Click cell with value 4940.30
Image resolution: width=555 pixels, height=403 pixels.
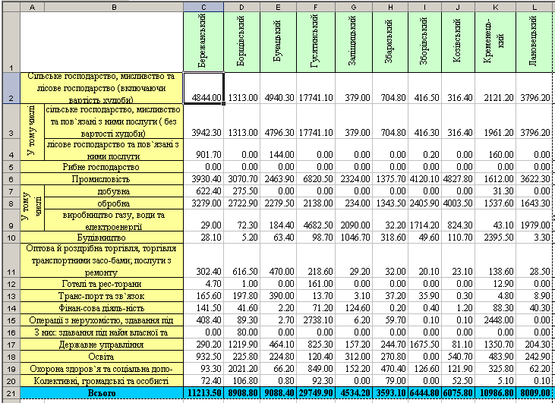[x=278, y=88]
